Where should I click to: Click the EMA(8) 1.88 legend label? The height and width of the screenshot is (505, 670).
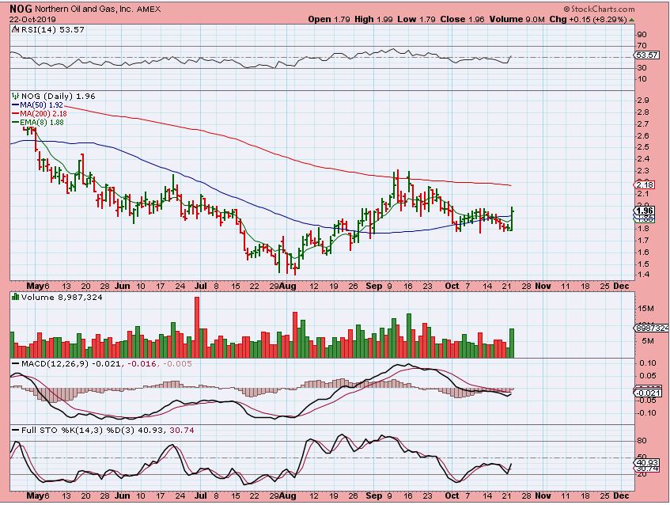tap(42, 123)
